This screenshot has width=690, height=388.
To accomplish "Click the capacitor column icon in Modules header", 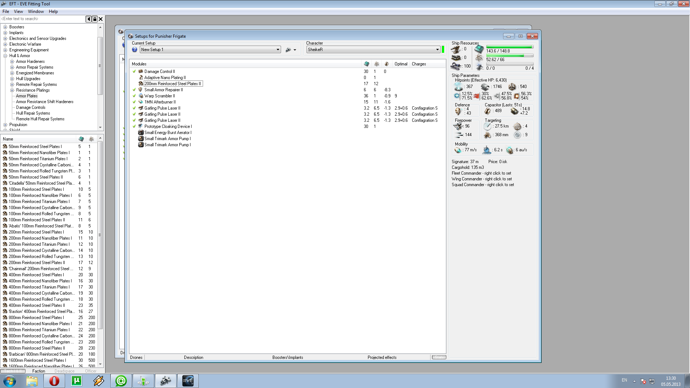I will 387,64.
